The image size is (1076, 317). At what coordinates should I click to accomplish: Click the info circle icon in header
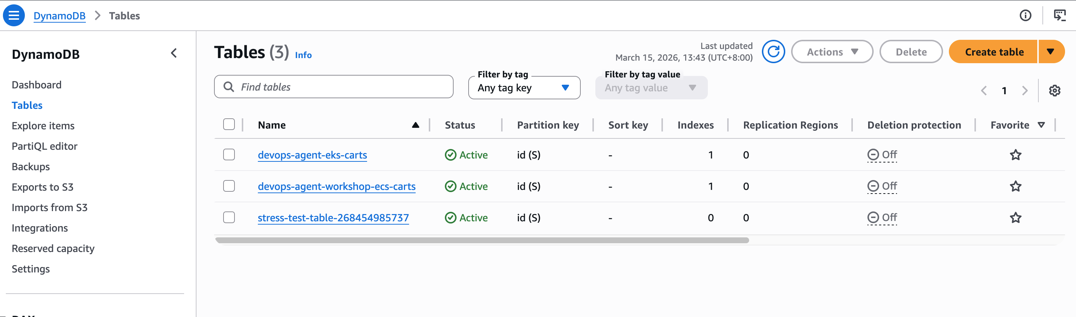1025,15
